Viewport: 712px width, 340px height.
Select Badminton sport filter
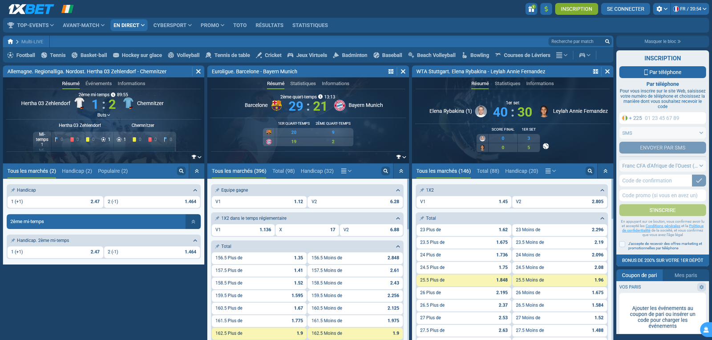click(x=350, y=55)
